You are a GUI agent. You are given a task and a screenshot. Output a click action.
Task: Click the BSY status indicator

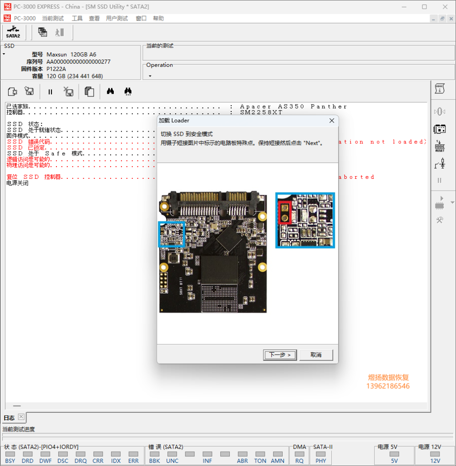click(10, 454)
